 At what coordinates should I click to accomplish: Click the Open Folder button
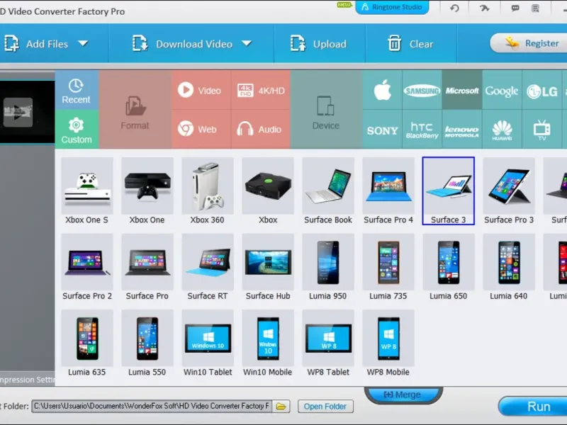pyautogui.click(x=325, y=406)
